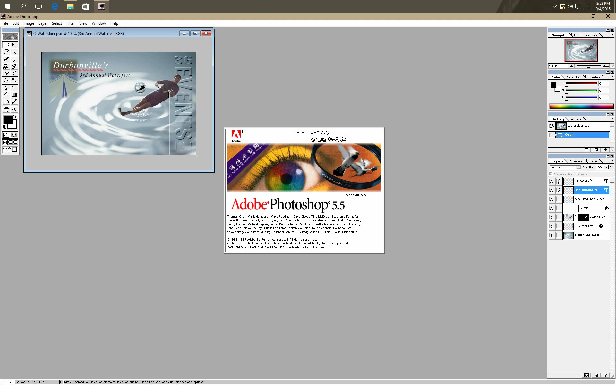The image size is (616, 385).
Task: Choose the Lasso tool
Action: pyautogui.click(x=6, y=52)
